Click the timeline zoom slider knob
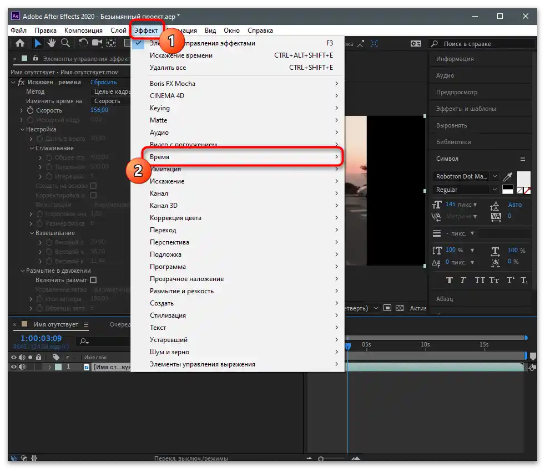Screen dimensions: 545x469 320,458
